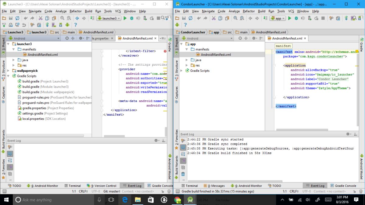Toggle soft-wrap button in Launcher3 Event Log

(x=10, y=161)
